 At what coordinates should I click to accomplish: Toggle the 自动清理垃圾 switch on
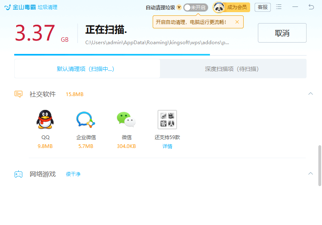tap(195, 7)
